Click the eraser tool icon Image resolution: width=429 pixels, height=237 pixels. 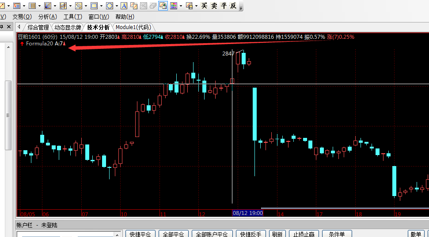(x=153, y=6)
